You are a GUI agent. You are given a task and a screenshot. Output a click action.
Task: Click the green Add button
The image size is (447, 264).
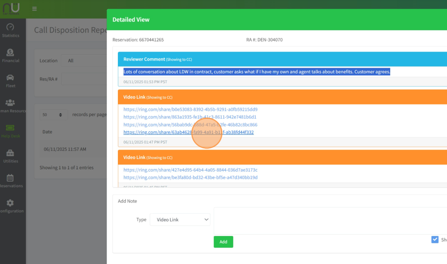(223, 242)
